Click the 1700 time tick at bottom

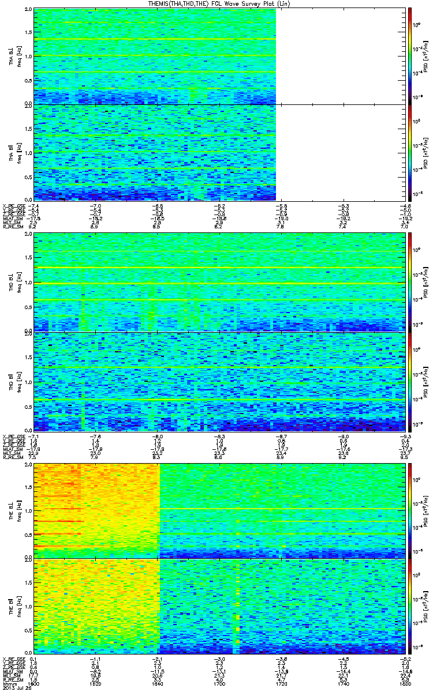tap(219, 683)
